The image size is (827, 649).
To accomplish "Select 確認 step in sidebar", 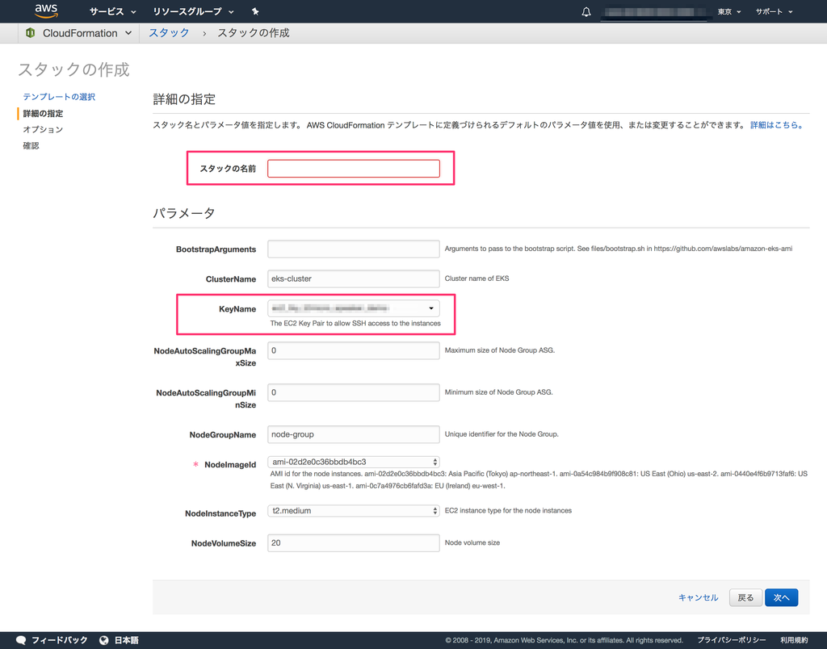I will 31,145.
